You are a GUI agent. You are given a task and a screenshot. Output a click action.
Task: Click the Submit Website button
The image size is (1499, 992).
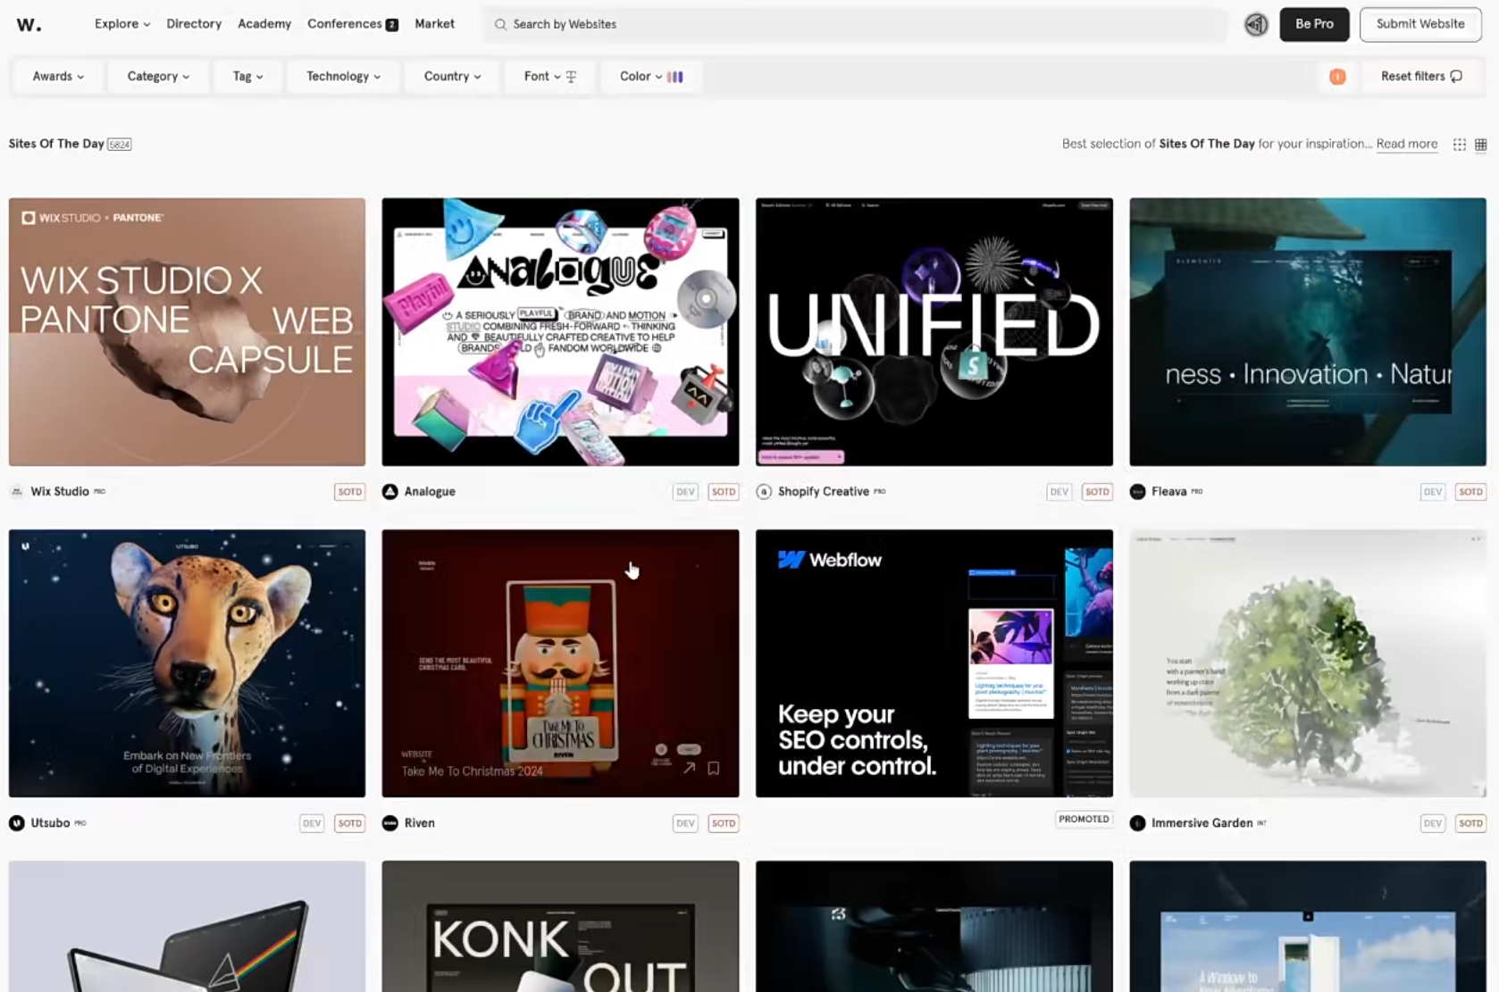[x=1420, y=24]
